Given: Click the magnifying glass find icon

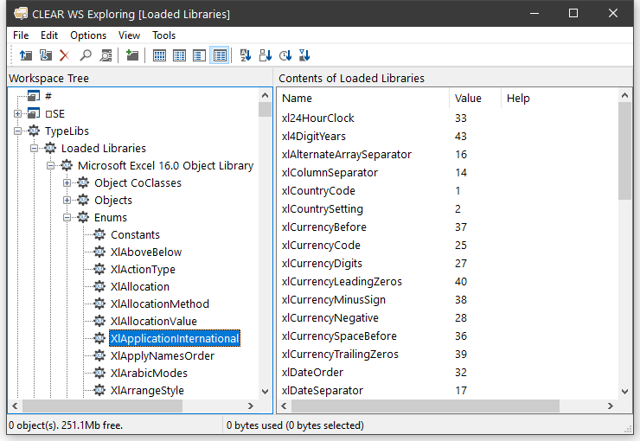Looking at the screenshot, I should point(86,55).
